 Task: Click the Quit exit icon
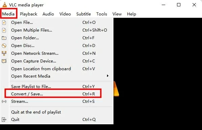(4, 120)
